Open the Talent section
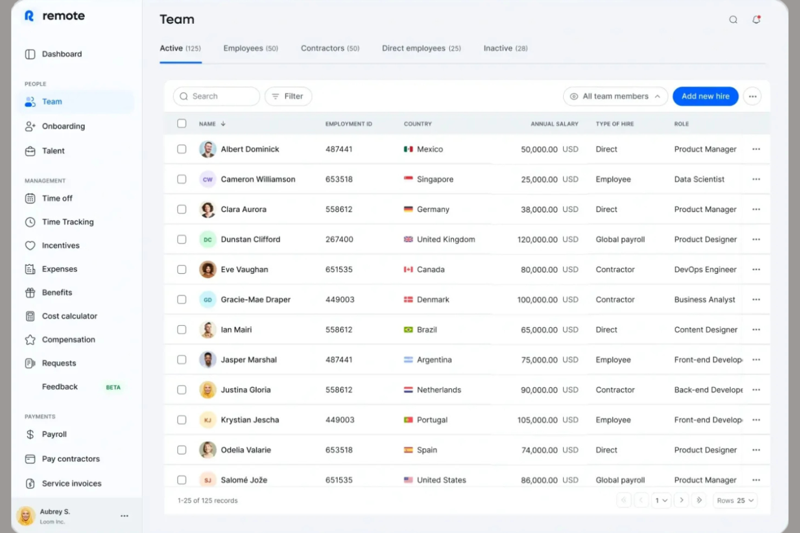Image resolution: width=800 pixels, height=533 pixels. click(52, 151)
